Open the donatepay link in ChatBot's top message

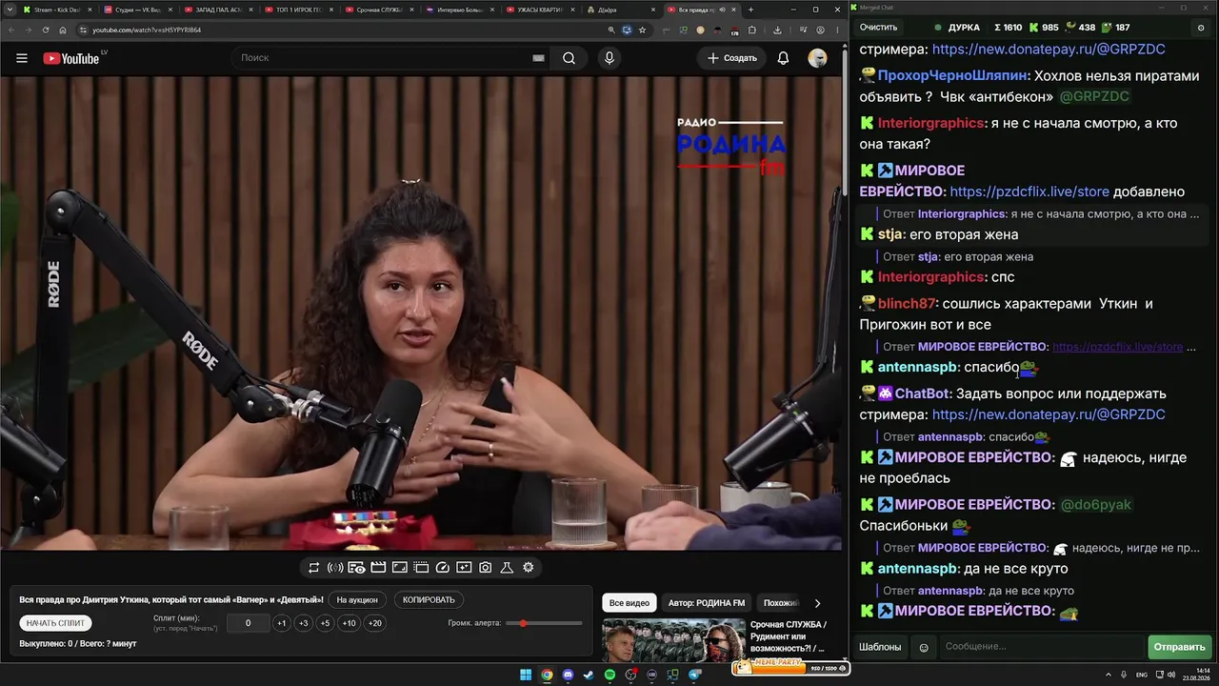point(1049,49)
